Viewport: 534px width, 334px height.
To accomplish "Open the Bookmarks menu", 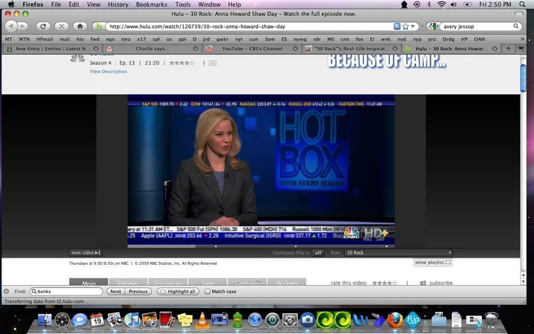I will click(x=151, y=4).
